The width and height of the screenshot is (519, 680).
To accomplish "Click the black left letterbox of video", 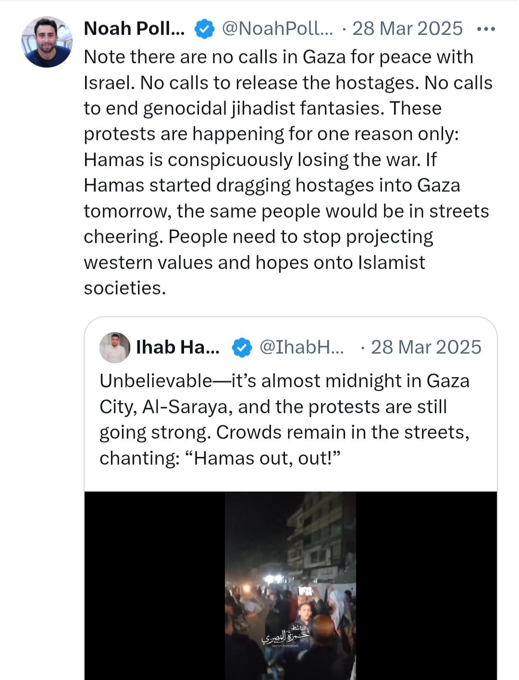I will click(x=155, y=585).
